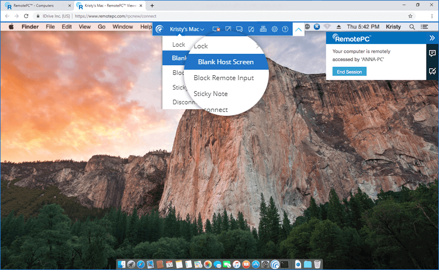
Task: Launch iTunes from the Dock
Action: (237, 264)
